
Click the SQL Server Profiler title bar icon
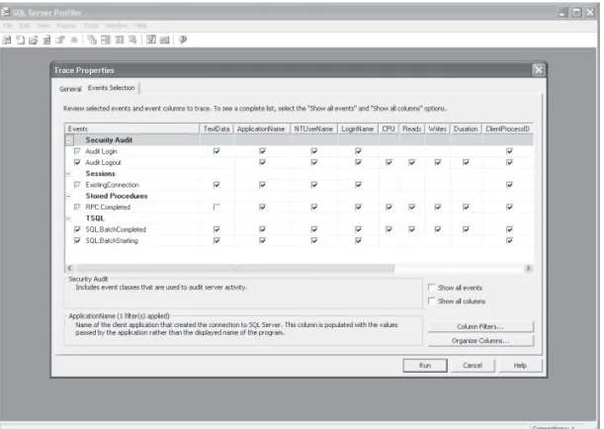[5, 12]
